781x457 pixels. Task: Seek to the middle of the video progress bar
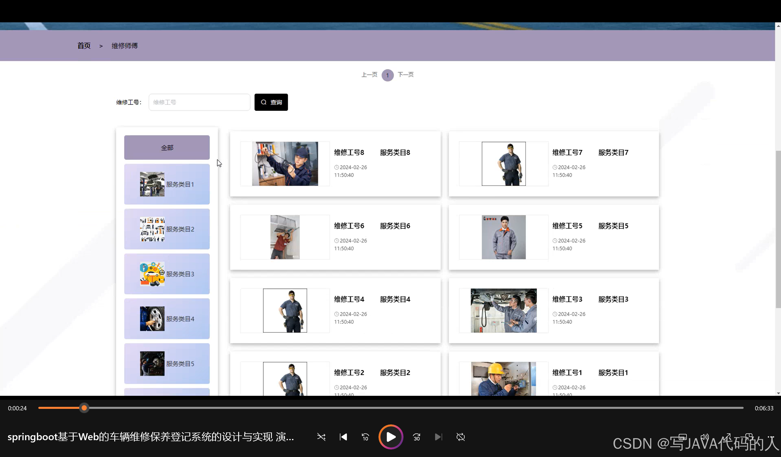pyautogui.click(x=391, y=408)
